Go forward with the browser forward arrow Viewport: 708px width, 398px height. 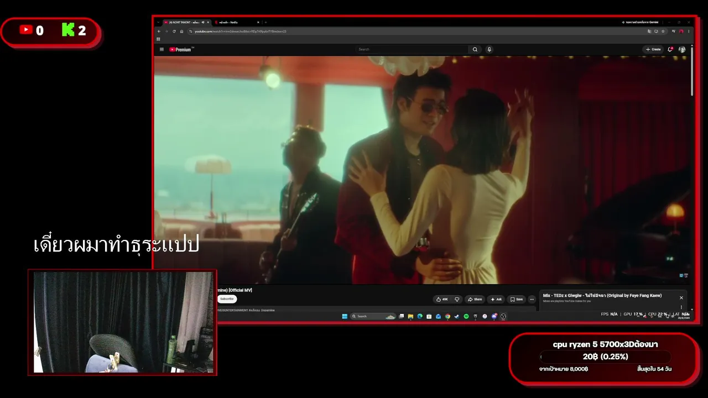coord(166,32)
